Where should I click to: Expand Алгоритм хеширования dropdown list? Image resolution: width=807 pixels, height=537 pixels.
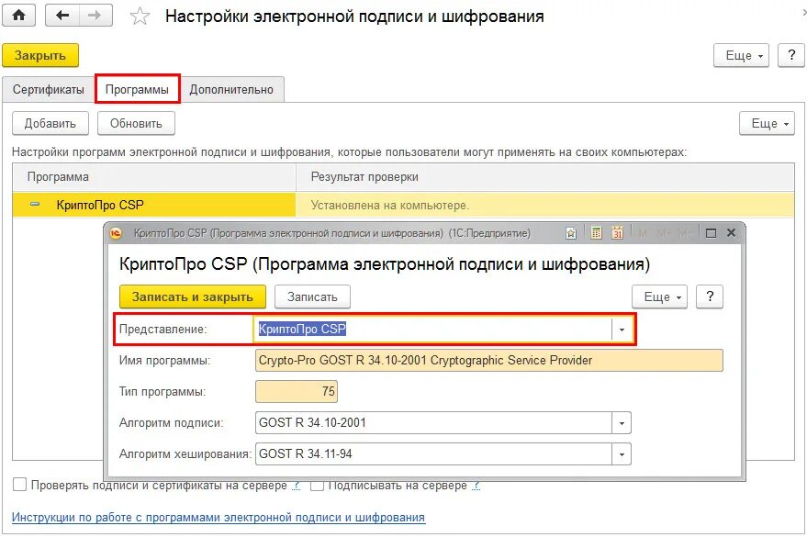622,454
